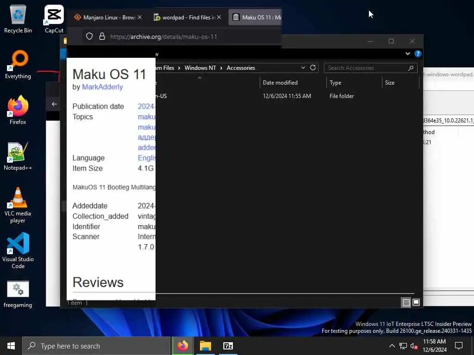Open the clock showing 11:58 AM
Image resolution: width=474 pixels, height=355 pixels.
pyautogui.click(x=434, y=346)
